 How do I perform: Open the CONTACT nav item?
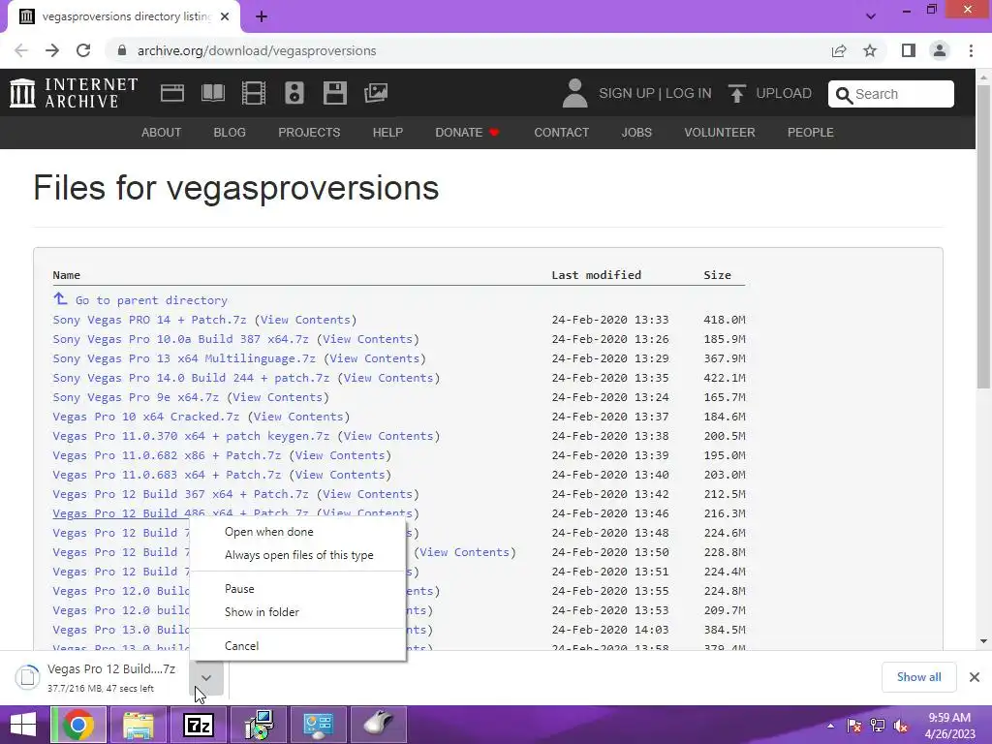coord(561,132)
